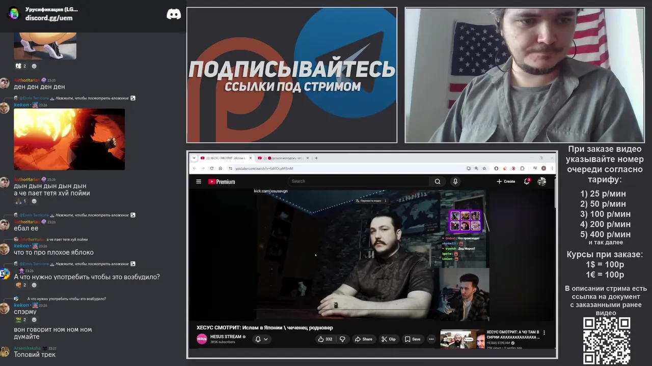The image size is (652, 366).
Task: Dislike the HESUS STREAM video
Action: 342,339
